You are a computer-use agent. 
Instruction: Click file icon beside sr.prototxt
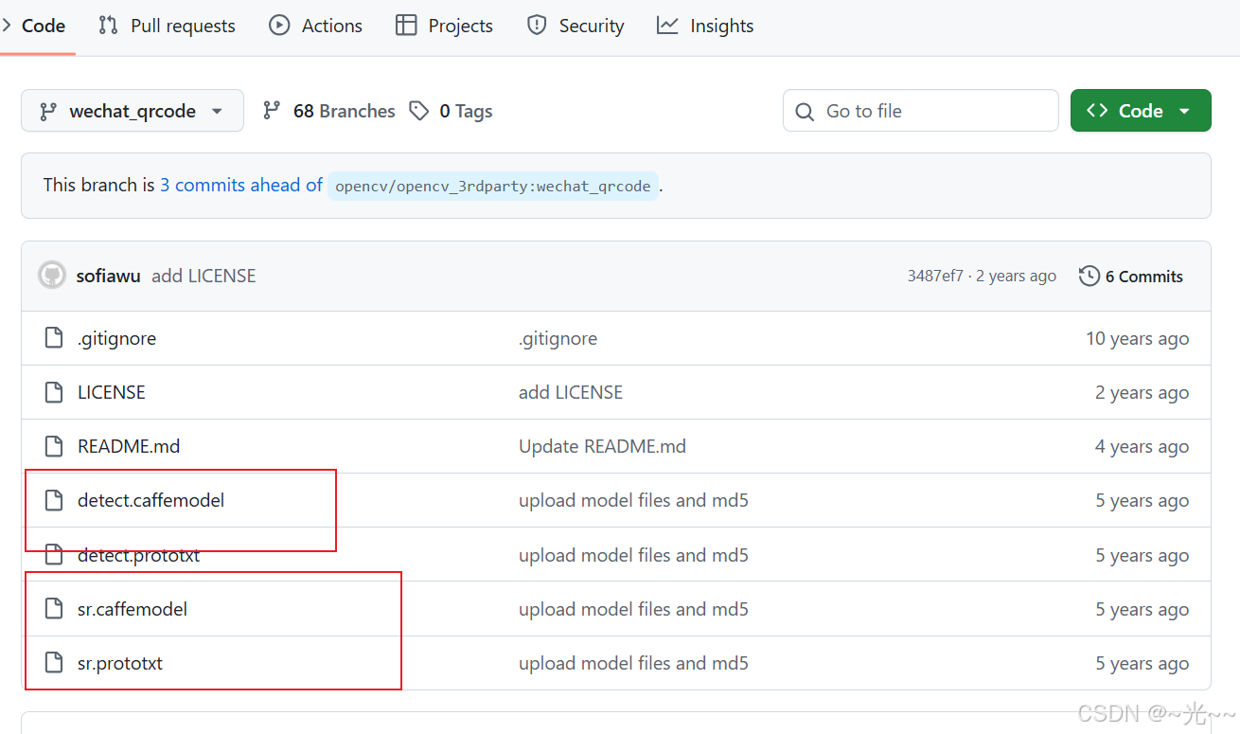click(x=54, y=663)
